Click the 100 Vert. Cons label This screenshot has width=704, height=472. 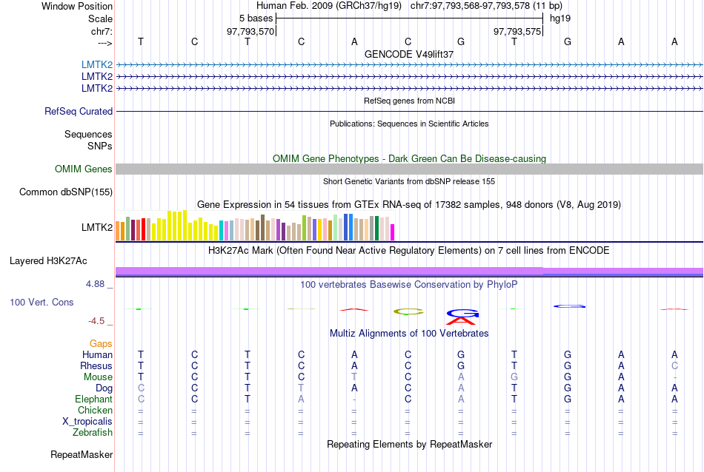41,302
